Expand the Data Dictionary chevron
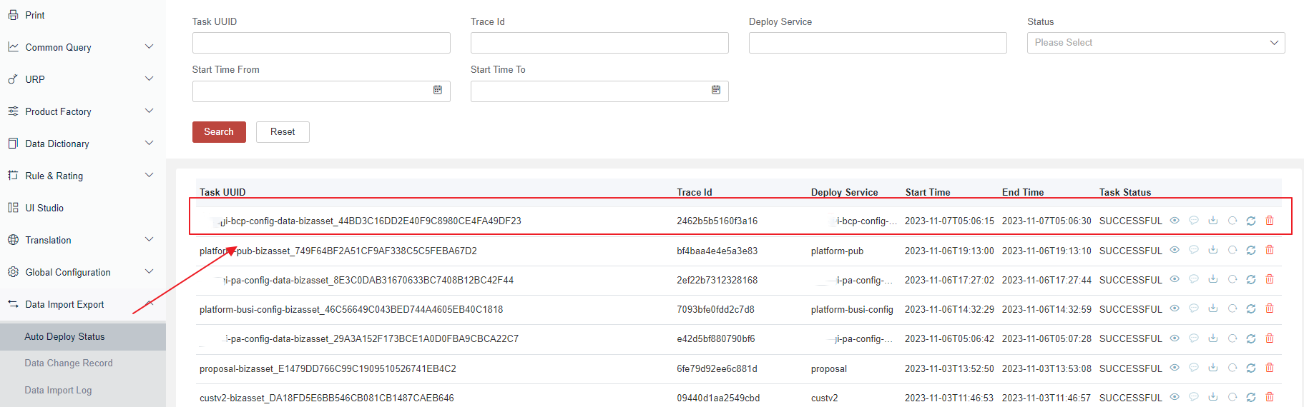The image size is (1304, 407). pos(149,144)
